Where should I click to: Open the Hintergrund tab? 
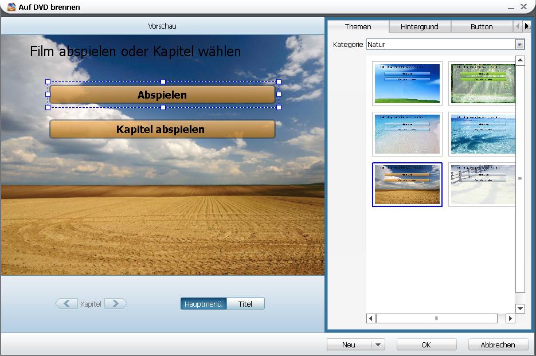click(x=420, y=26)
